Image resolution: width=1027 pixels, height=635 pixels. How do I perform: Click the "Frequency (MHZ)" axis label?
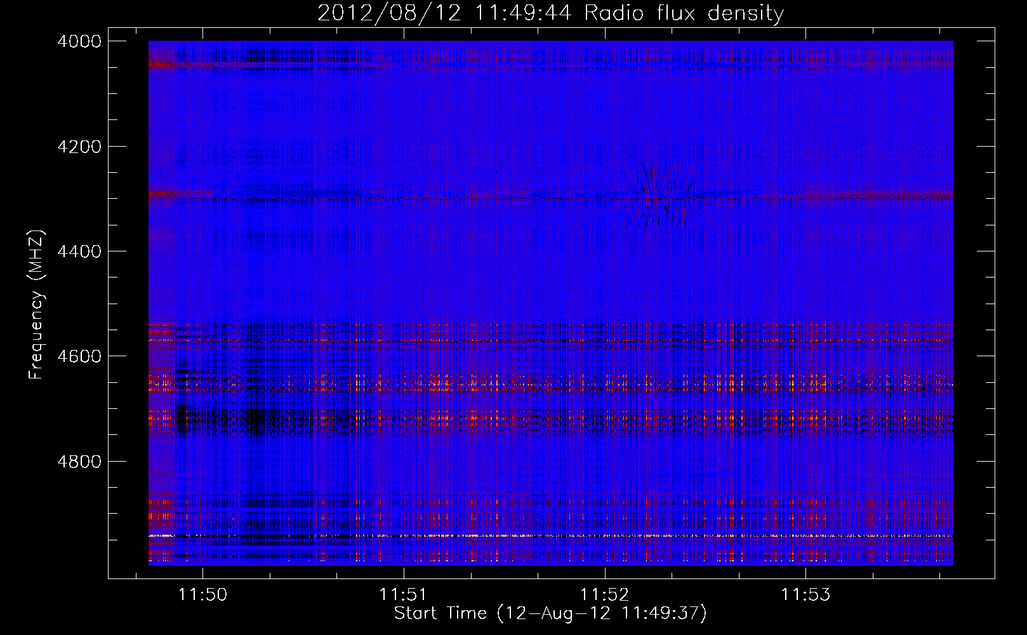pos(37,305)
